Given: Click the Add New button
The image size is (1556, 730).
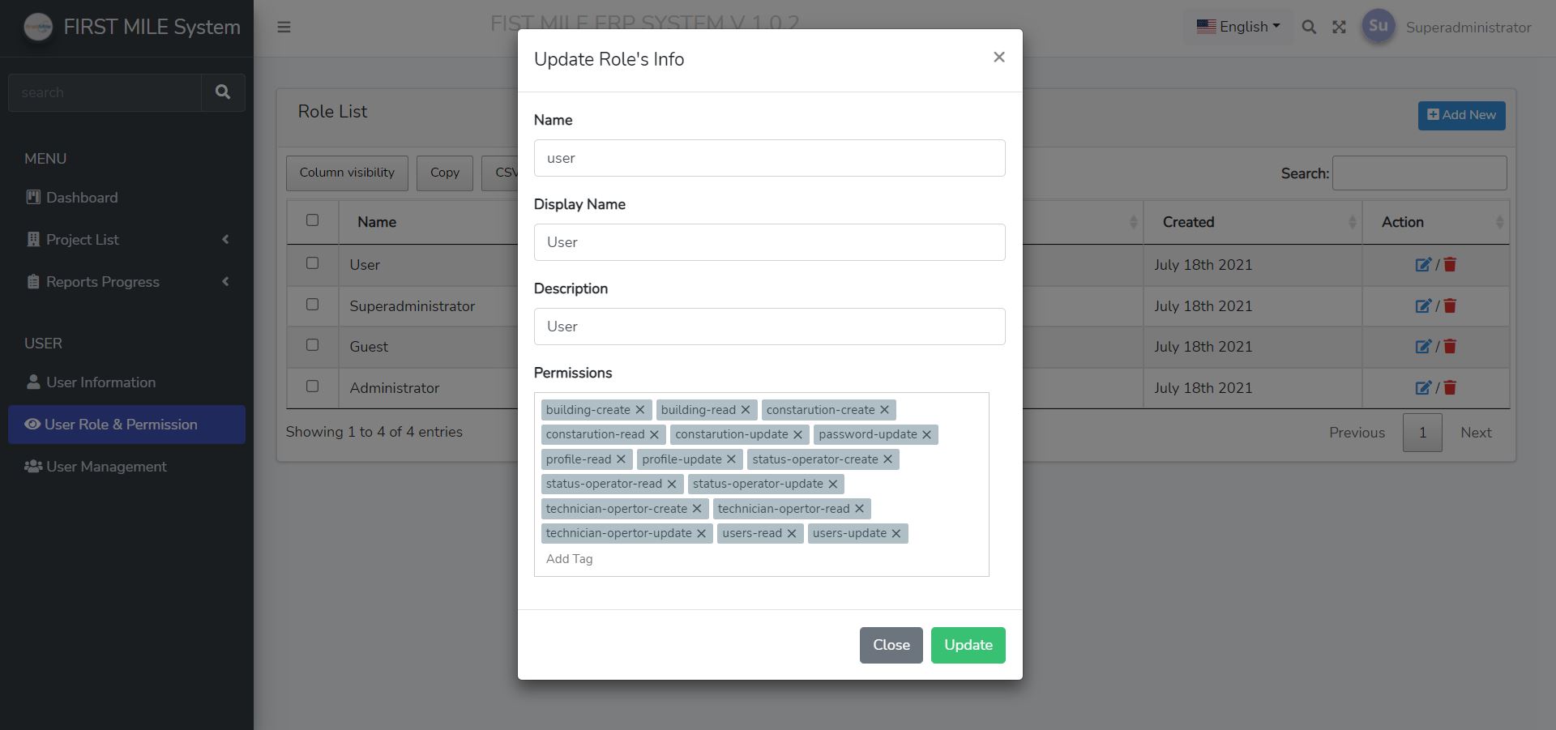Looking at the screenshot, I should [x=1461, y=115].
